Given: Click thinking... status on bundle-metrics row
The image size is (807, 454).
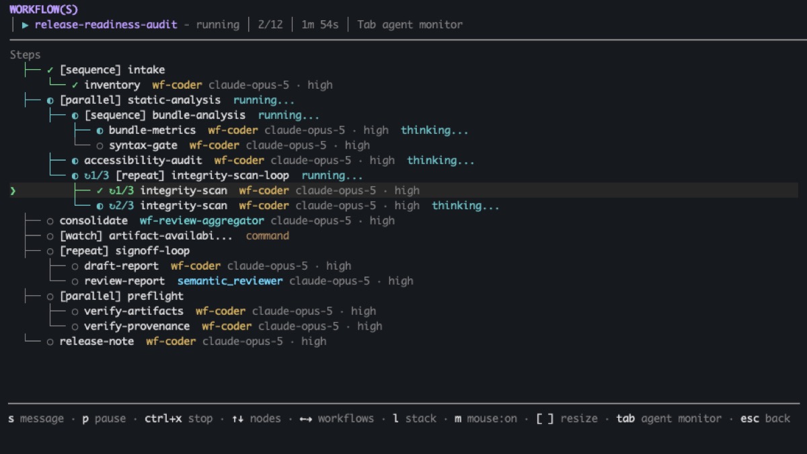Looking at the screenshot, I should (x=434, y=130).
